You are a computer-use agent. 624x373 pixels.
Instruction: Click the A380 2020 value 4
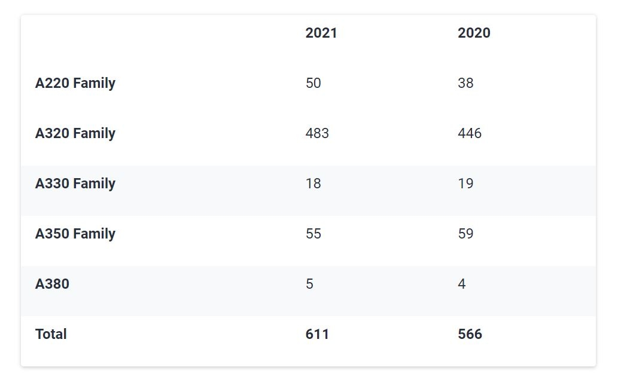pyautogui.click(x=462, y=284)
